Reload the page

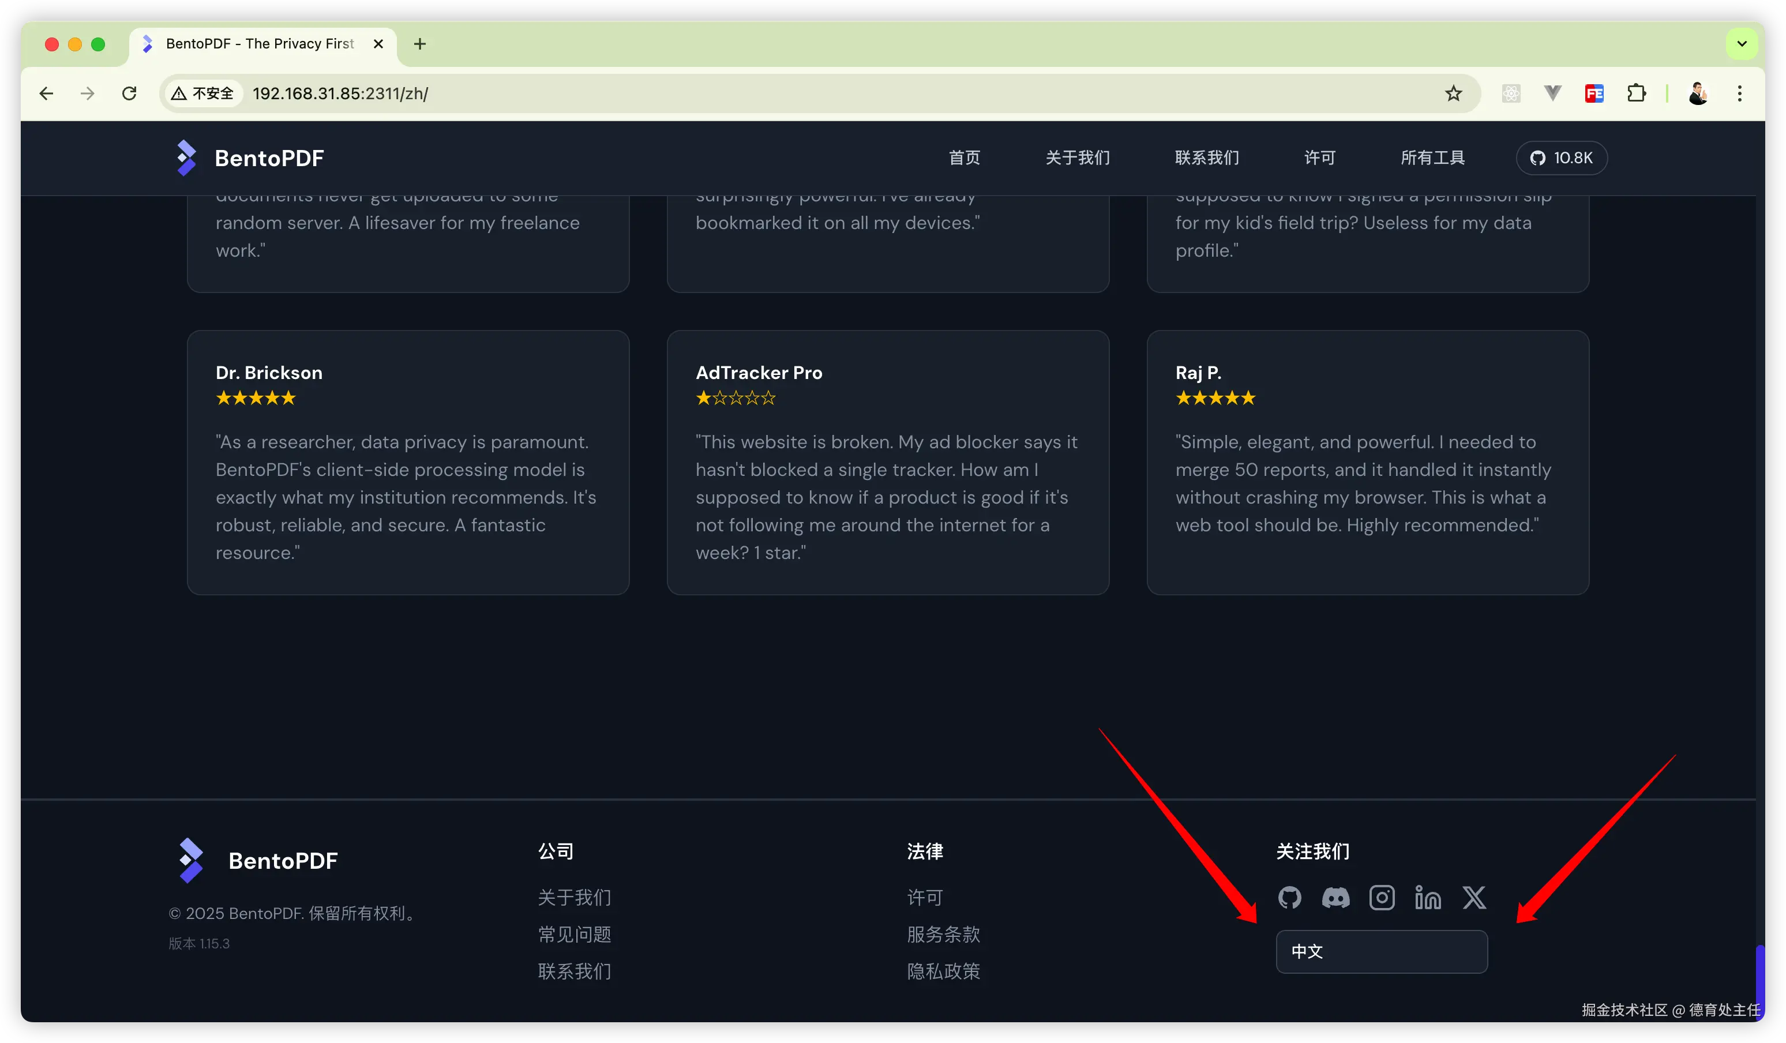point(129,93)
